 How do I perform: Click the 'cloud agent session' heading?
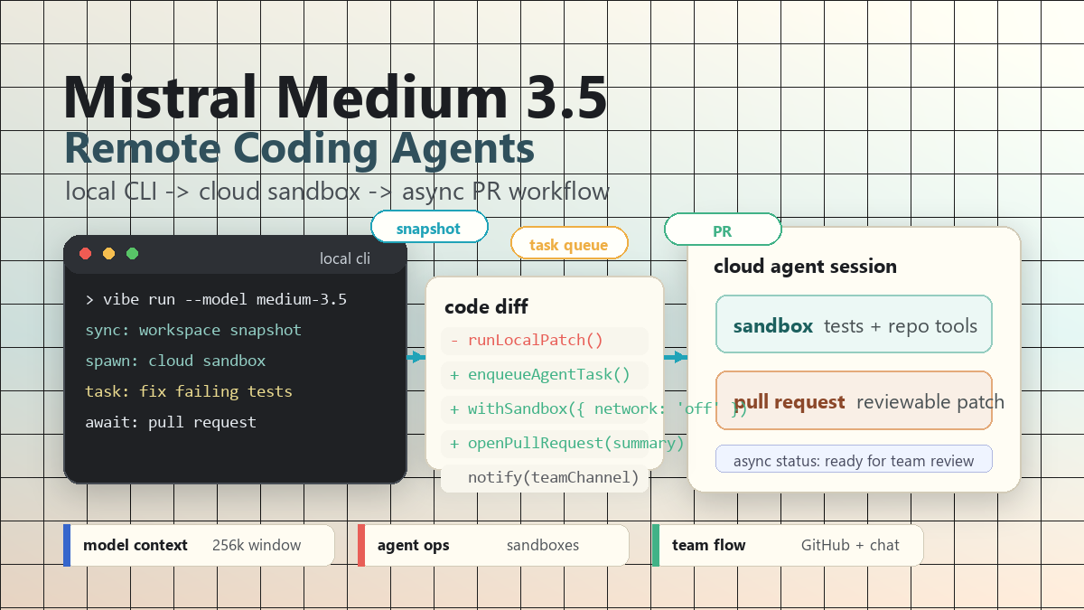pos(805,267)
